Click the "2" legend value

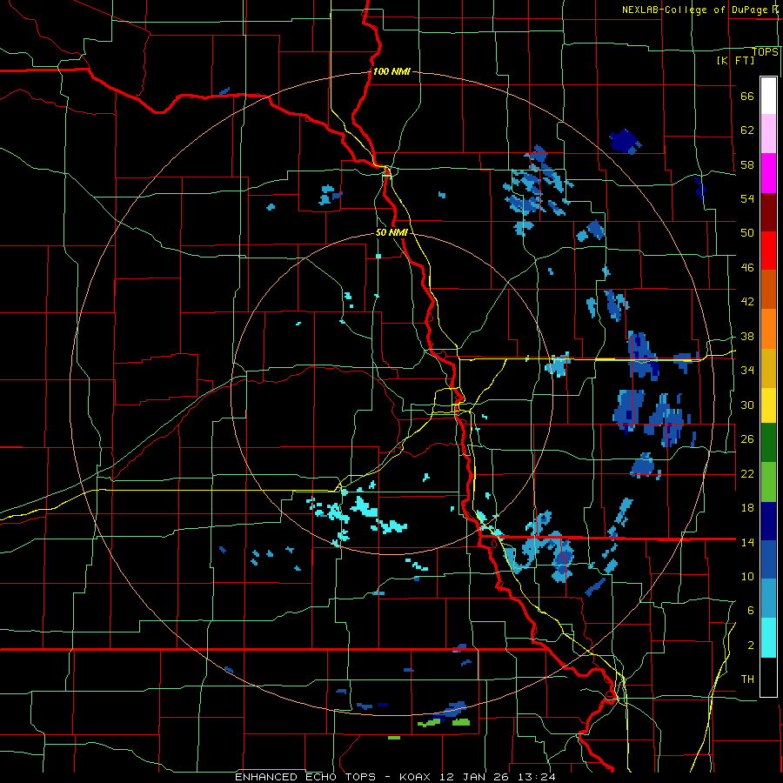click(751, 646)
